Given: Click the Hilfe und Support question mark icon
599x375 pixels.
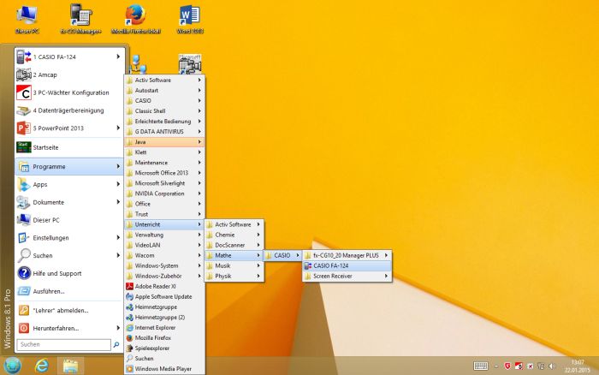Looking at the screenshot, I should (24, 273).
